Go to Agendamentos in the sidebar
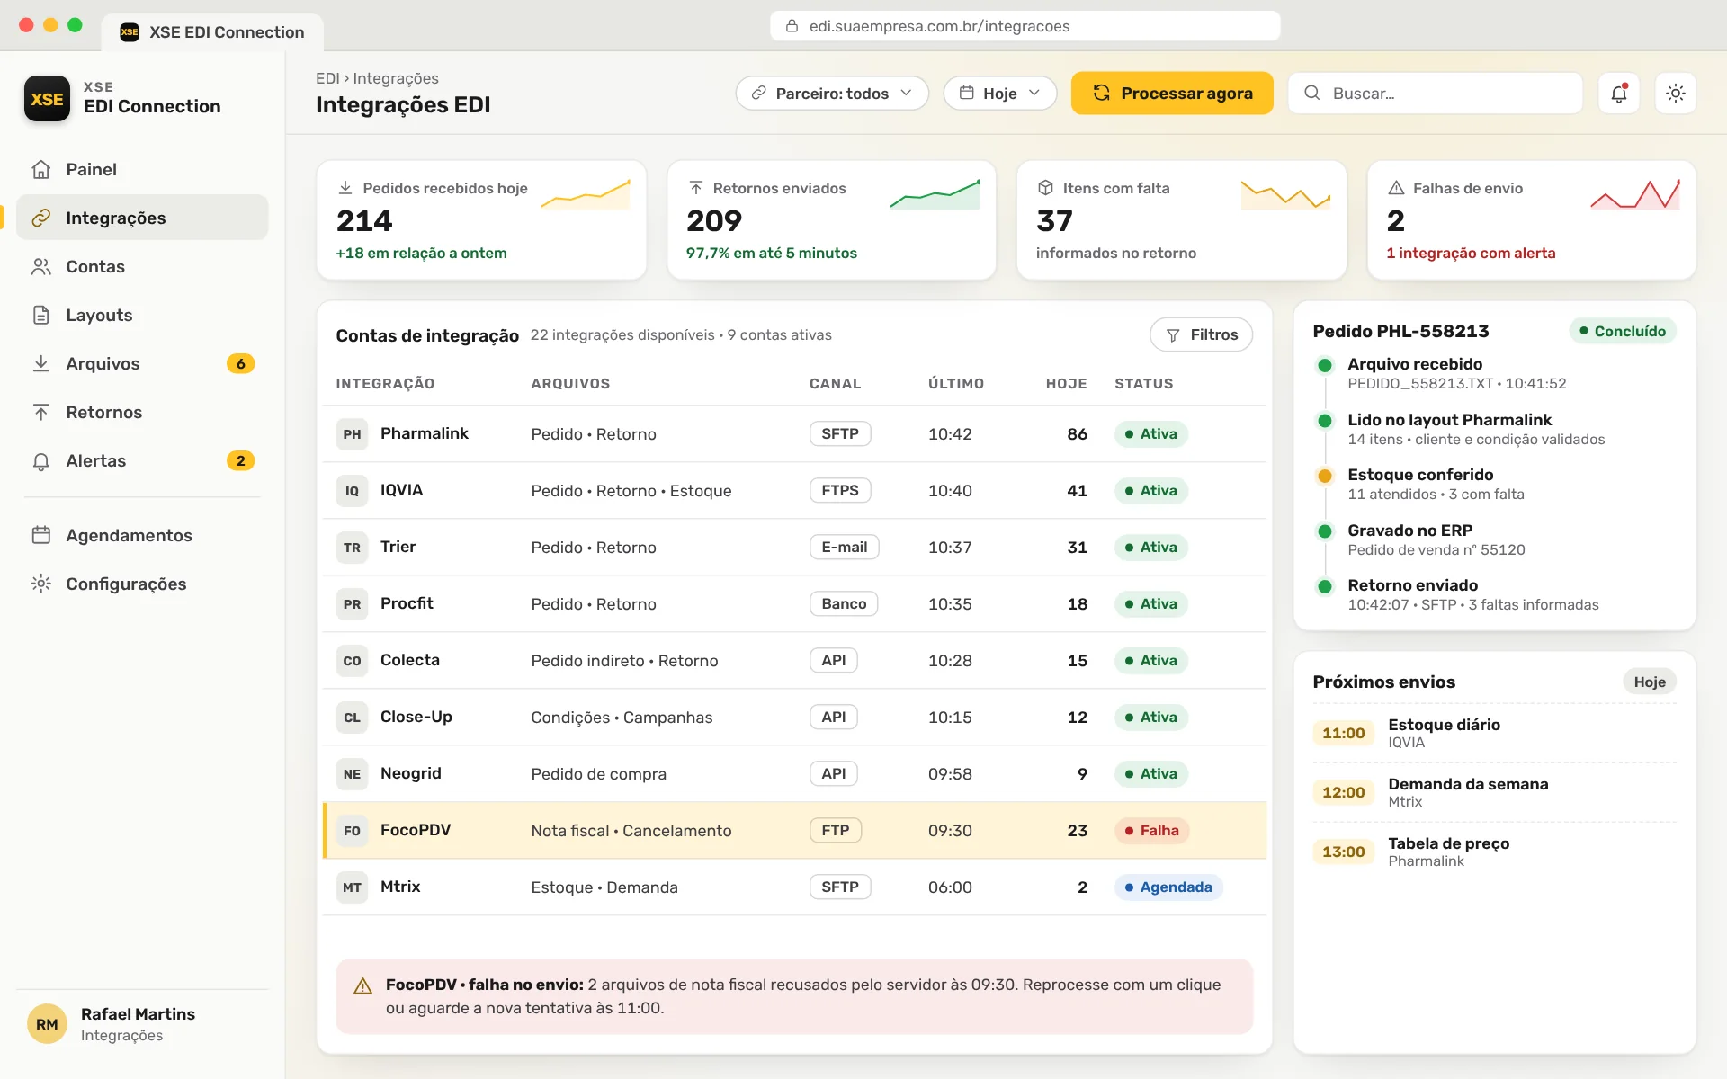Screen dimensions: 1727x1079 [x=142, y=535]
